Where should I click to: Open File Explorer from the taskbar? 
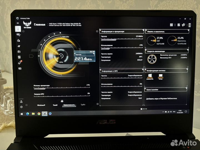[33, 114]
